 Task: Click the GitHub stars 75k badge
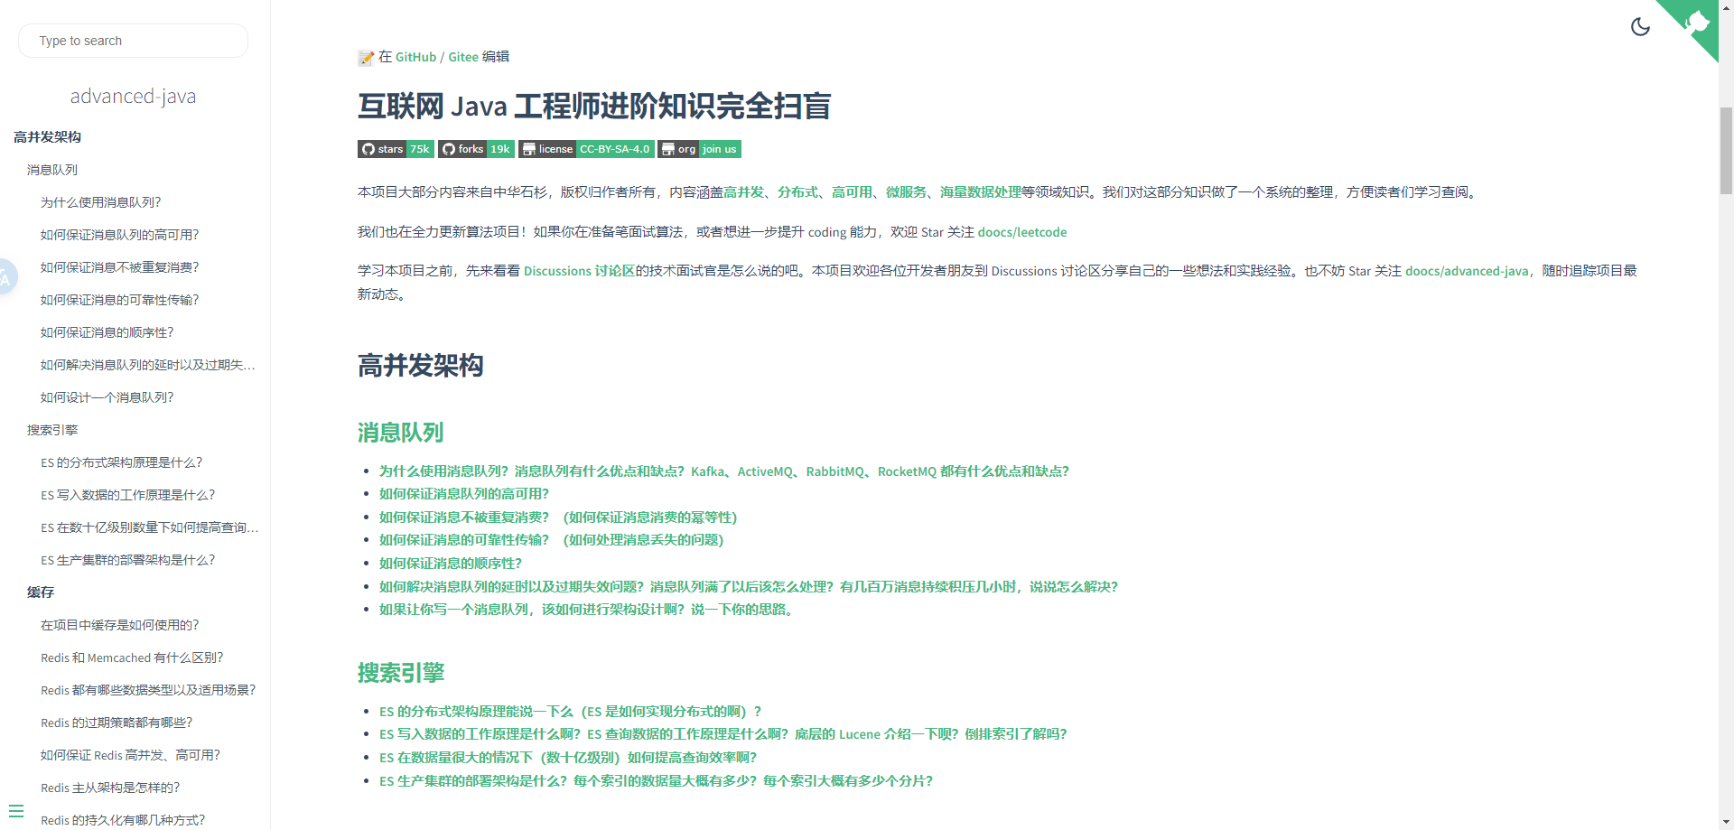[395, 149]
